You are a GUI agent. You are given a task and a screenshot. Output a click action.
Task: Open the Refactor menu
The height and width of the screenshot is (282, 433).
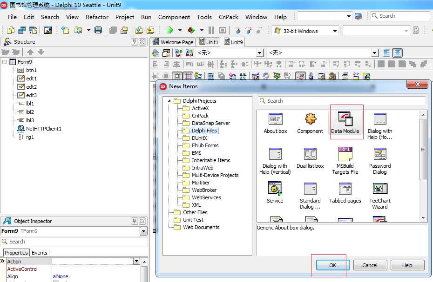pyautogui.click(x=97, y=17)
